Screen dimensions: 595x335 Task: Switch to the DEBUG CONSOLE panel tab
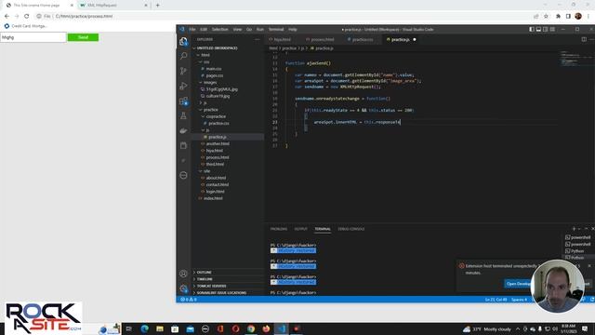pyautogui.click(x=351, y=229)
